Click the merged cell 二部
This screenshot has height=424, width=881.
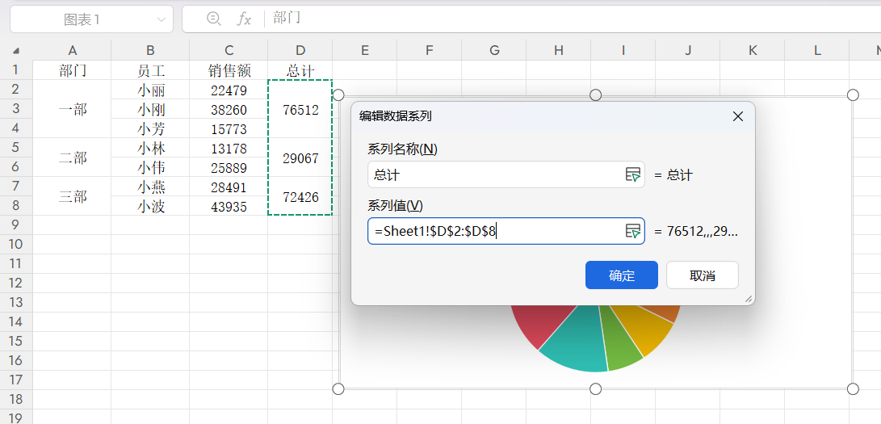tap(72, 157)
